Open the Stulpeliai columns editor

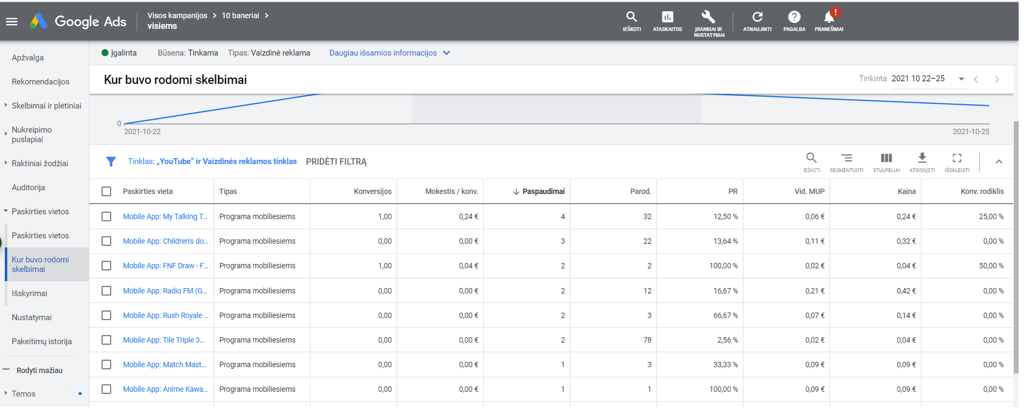coord(886,162)
